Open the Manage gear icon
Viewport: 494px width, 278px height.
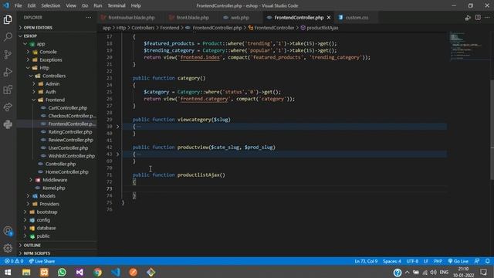click(x=8, y=248)
